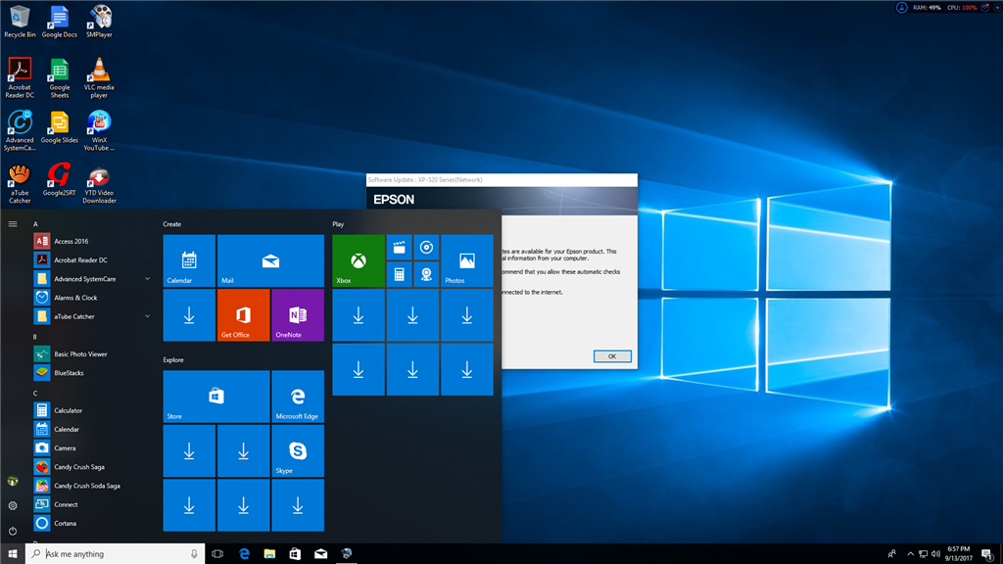Launch the Skype tile
Image resolution: width=1003 pixels, height=564 pixels.
click(x=298, y=450)
